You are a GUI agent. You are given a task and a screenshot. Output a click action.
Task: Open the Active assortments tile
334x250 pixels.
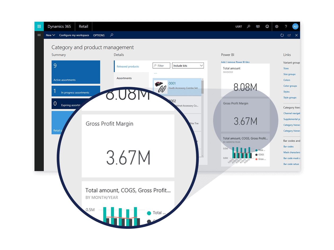point(76,72)
